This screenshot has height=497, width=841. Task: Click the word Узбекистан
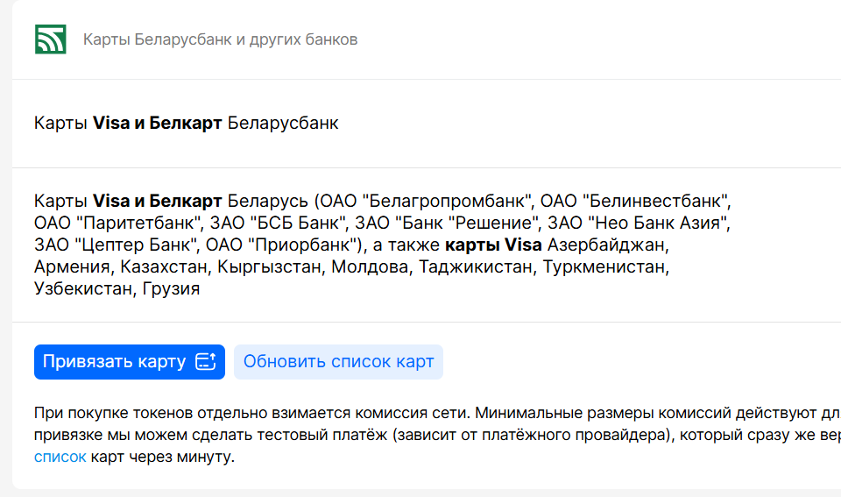pos(84,288)
